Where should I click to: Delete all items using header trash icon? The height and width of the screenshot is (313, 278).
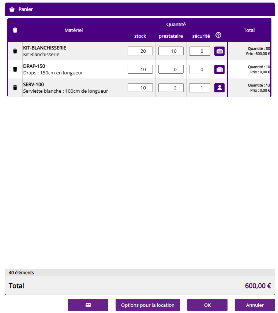pos(15,30)
